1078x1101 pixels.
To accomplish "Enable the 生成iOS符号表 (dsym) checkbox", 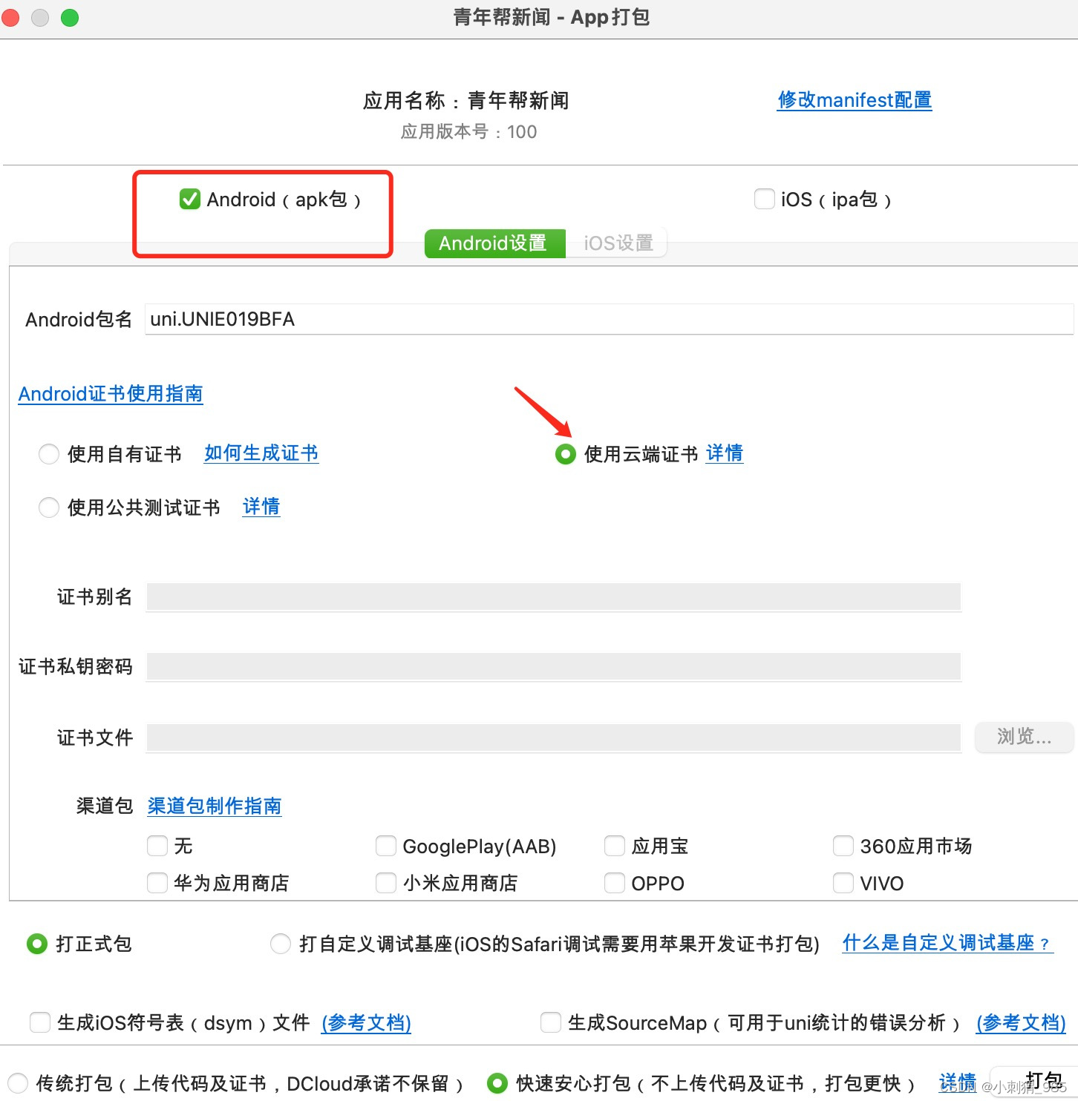I will [x=40, y=1022].
